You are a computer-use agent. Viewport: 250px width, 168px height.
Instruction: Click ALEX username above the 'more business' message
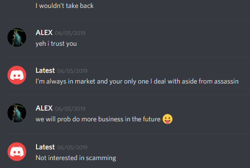44,108
